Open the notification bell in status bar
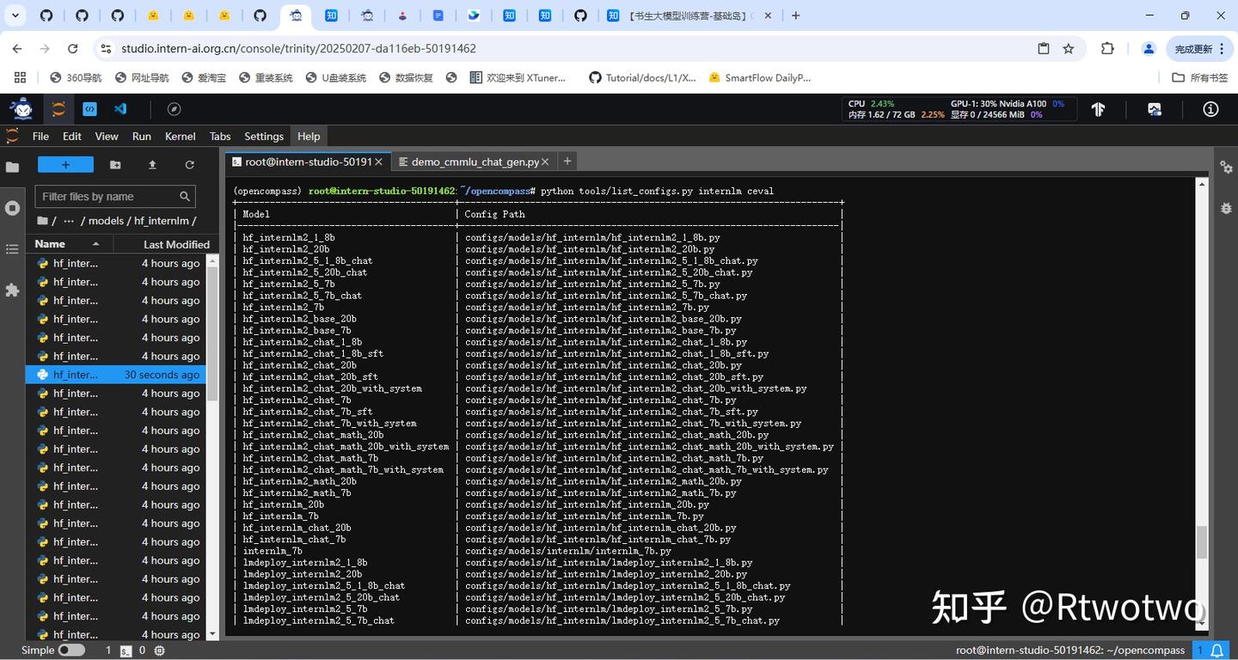The width and height of the screenshot is (1238, 660). tap(1217, 651)
